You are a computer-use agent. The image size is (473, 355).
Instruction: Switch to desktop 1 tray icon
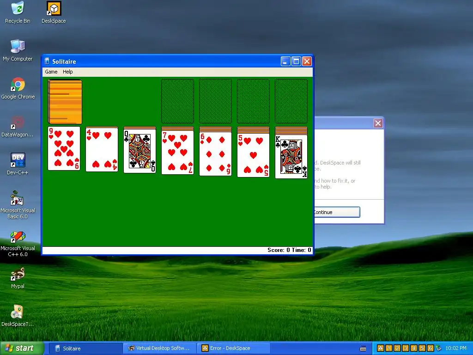tap(388, 348)
